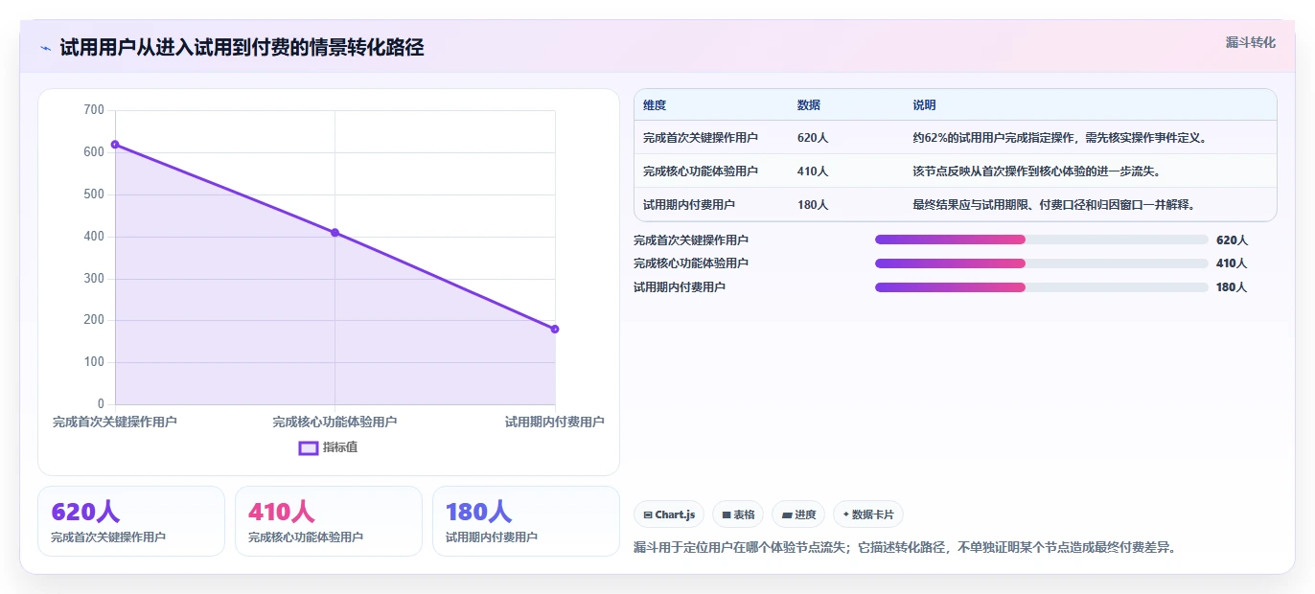Click the 620人 value beside the progress bar
This screenshot has width=1315, height=594.
click(x=1232, y=240)
